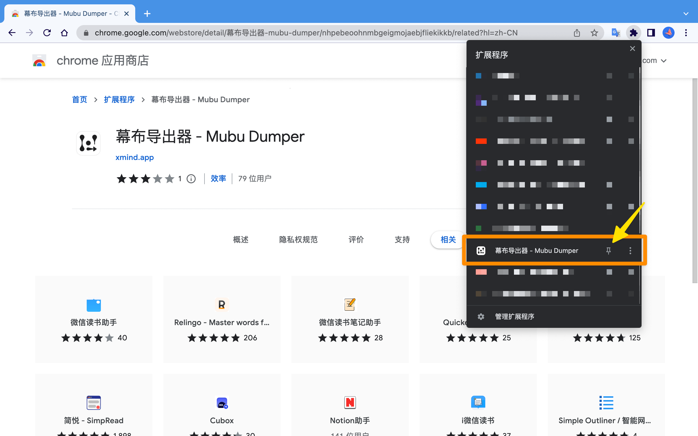
Task: Go to 扩展程序 breadcrumb link
Action: point(119,99)
